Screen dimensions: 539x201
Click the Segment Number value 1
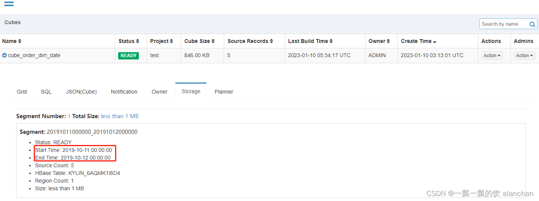[69, 116]
